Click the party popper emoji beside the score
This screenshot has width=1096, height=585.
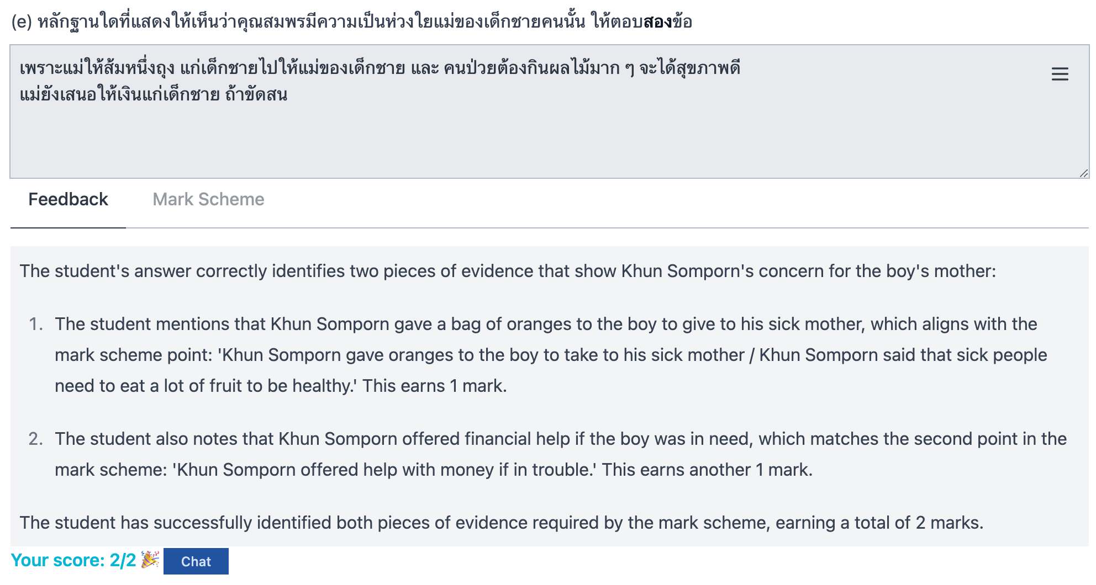click(x=150, y=560)
